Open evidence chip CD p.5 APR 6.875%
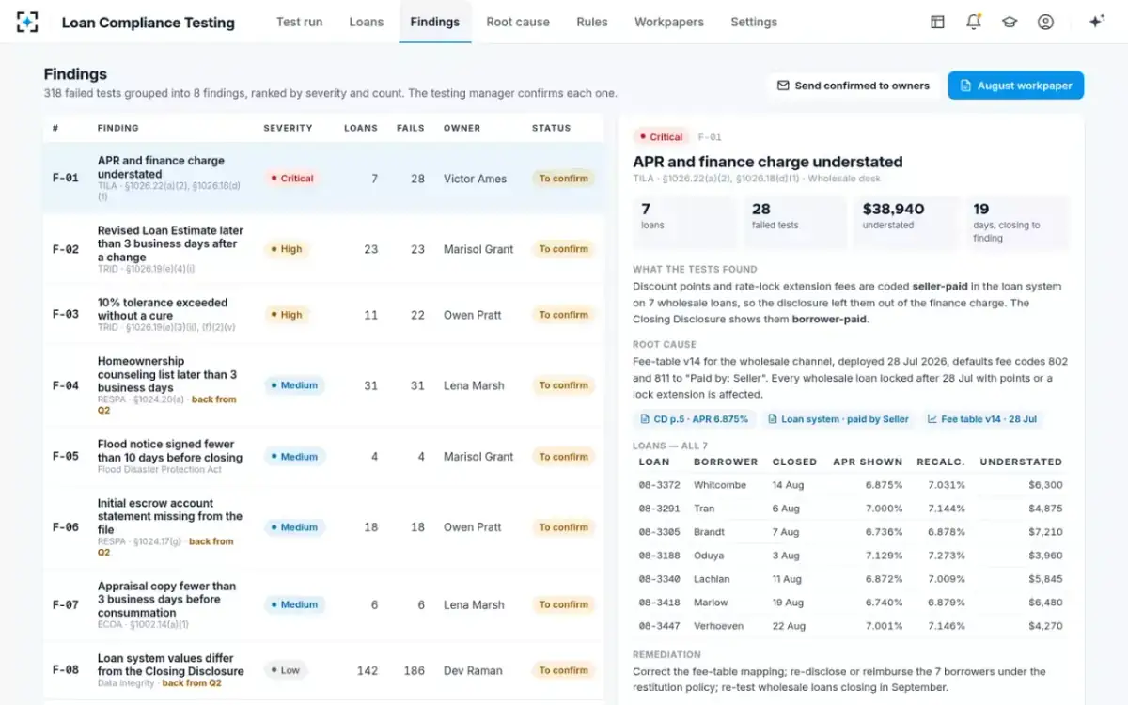Screen dimensions: 1128x705 [695, 419]
